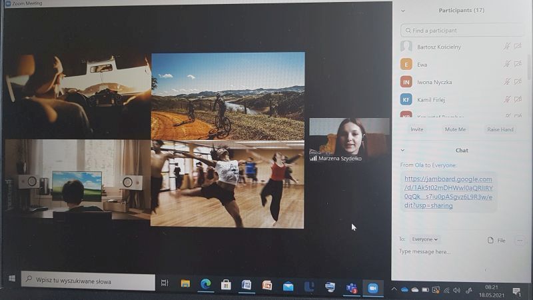Show hidden system tray icons
This screenshot has height=300, width=533.
[x=394, y=290]
